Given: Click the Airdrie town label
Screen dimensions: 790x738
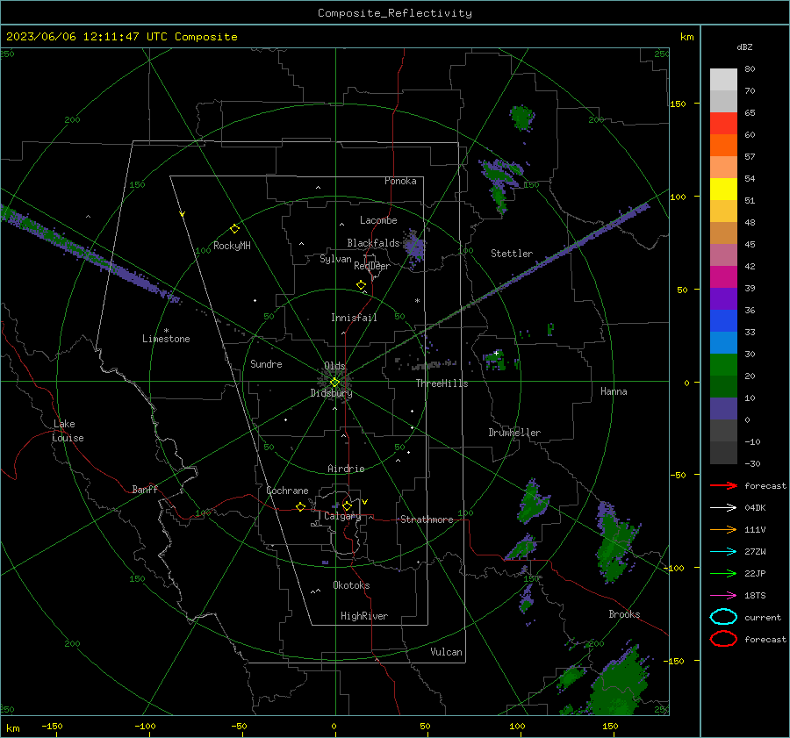Looking at the screenshot, I should (x=346, y=469).
